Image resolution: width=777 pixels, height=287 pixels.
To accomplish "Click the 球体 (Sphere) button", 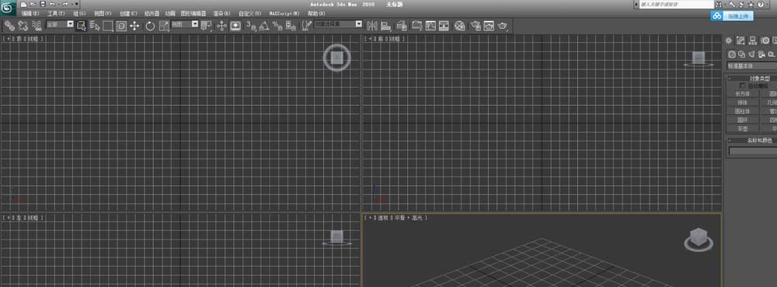I will (x=742, y=102).
